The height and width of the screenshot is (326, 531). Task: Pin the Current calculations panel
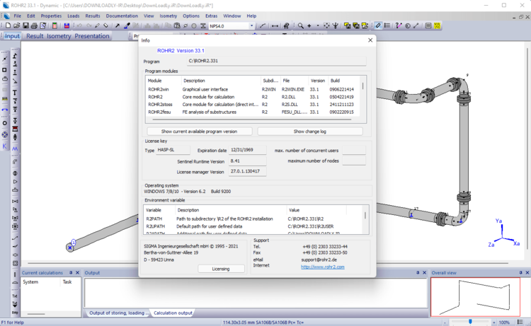coord(71,272)
